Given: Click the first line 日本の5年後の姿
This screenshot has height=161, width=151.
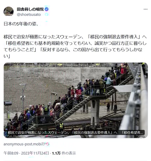Looking at the screenshot, I should tap(21, 24).
